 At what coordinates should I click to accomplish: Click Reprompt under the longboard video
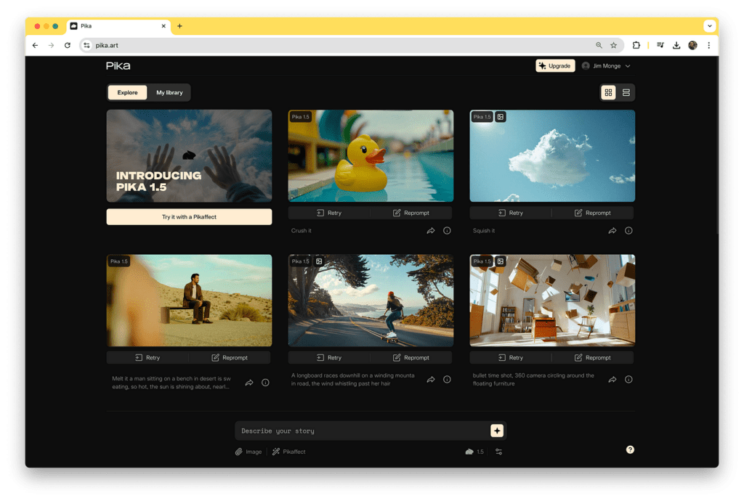coord(411,358)
